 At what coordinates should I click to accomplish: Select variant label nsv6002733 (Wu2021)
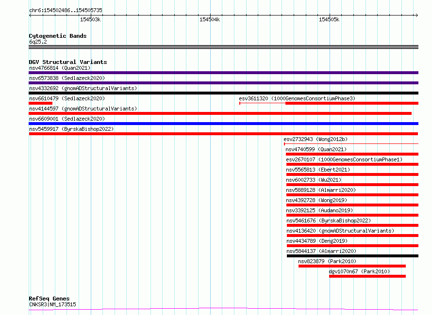(314, 180)
